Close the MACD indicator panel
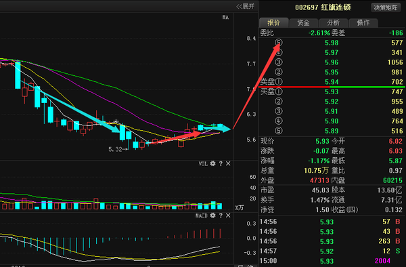 pos(228,215)
